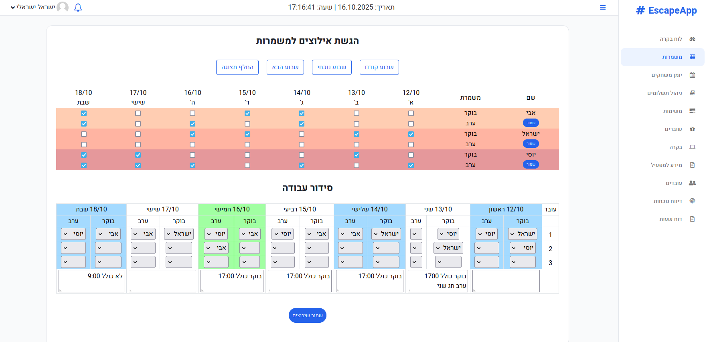
Task: Click the gift icon beside שוברים
Action: (x=692, y=129)
